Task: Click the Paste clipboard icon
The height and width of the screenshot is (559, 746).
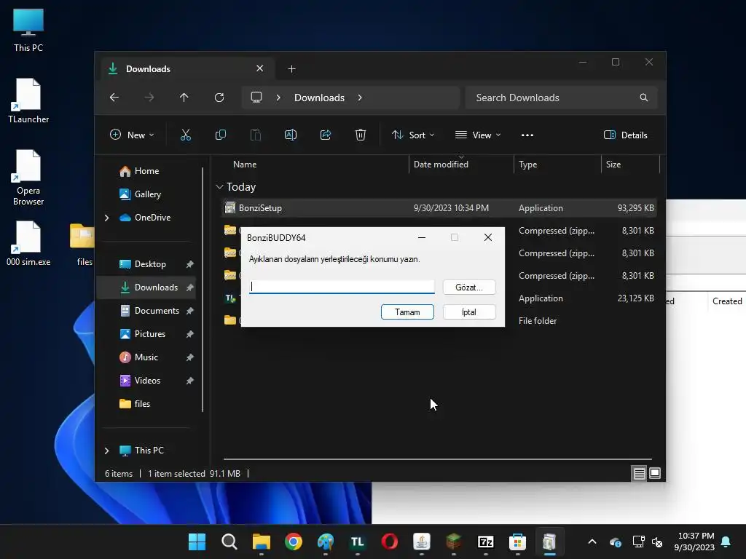Action: tap(256, 135)
